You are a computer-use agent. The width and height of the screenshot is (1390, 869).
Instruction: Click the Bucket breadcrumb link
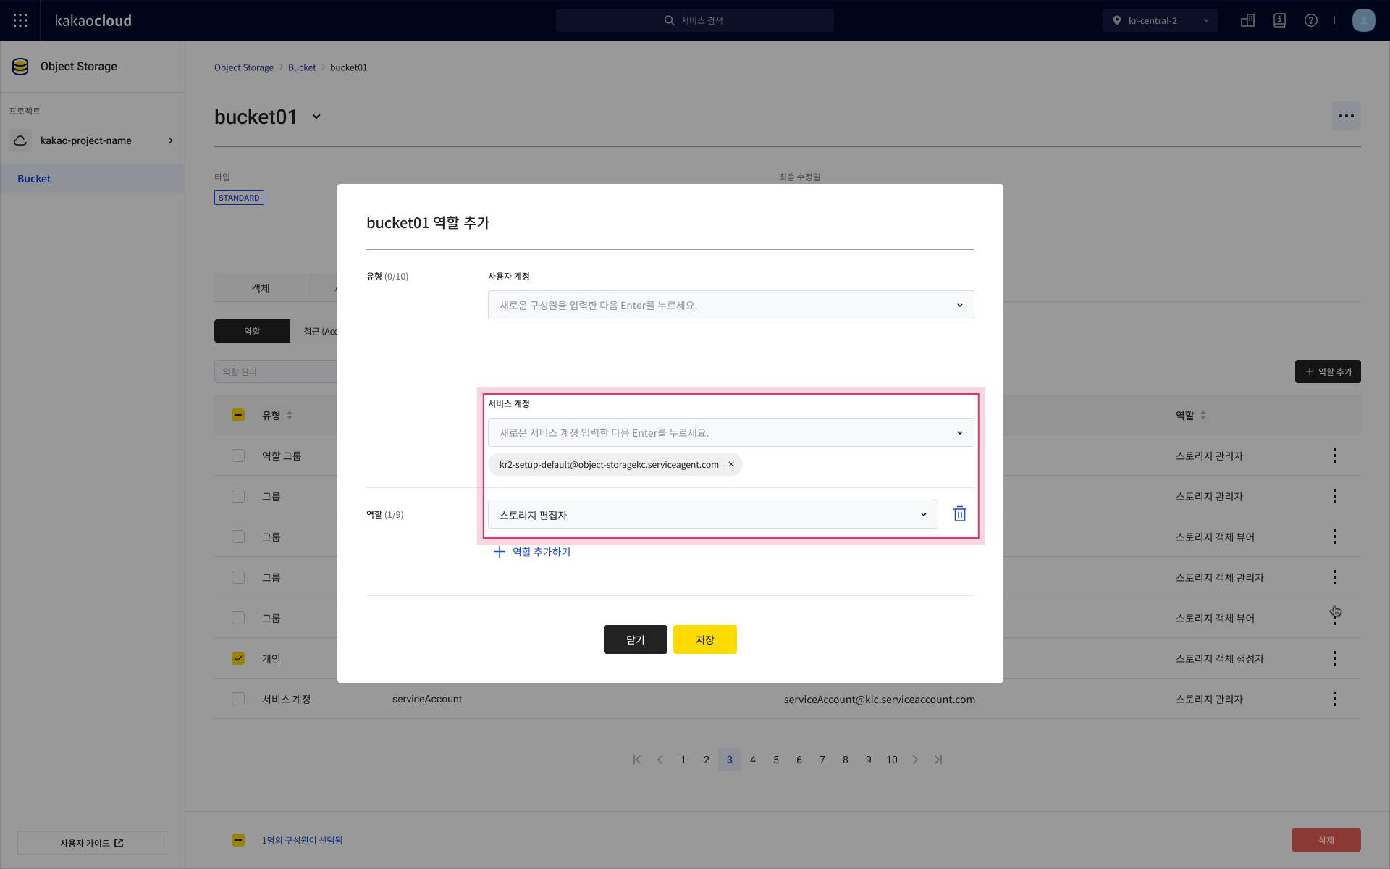tap(302, 67)
